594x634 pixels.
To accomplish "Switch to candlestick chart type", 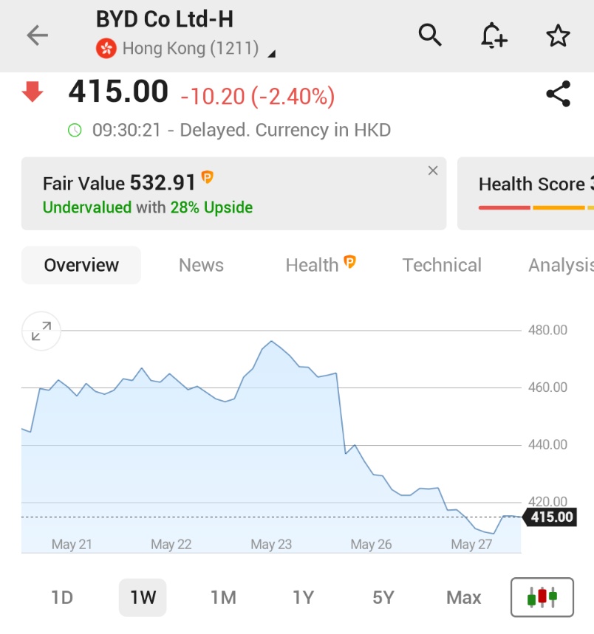I will [x=542, y=597].
